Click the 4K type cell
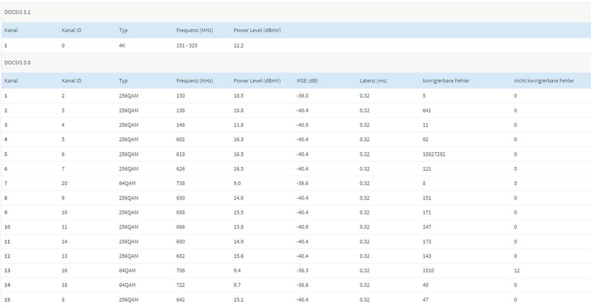The width and height of the screenshot is (591, 306). click(122, 45)
